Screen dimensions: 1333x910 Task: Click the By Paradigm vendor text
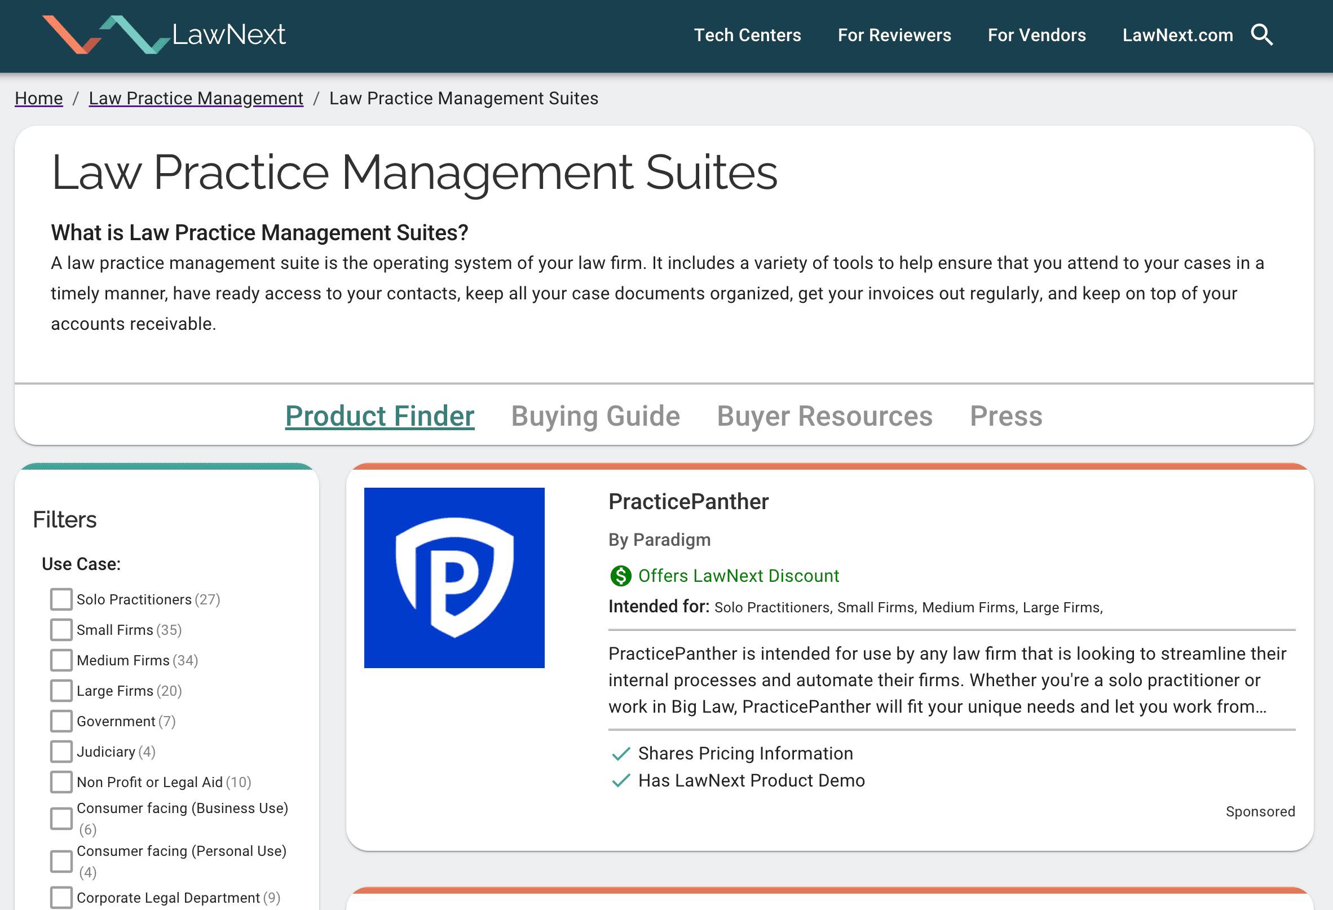tap(660, 540)
